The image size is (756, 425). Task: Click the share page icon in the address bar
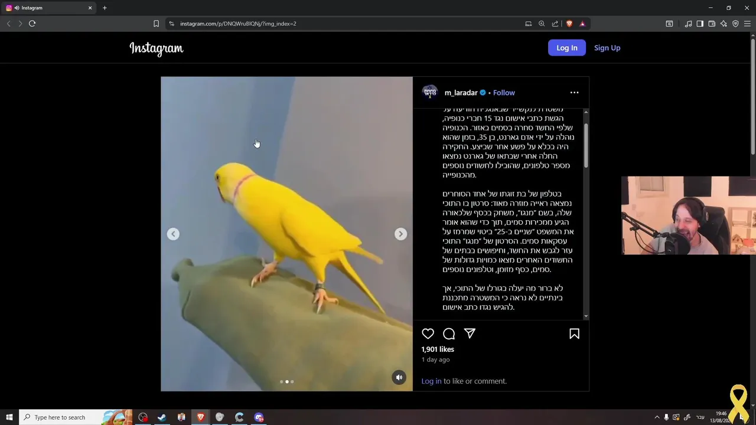pyautogui.click(x=555, y=24)
